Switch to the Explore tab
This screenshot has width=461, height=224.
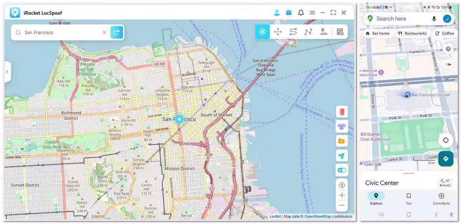[376, 199]
